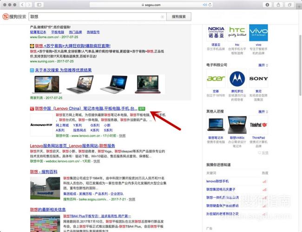This screenshot has height=232, width=302.
Task: Click the K系列 sublink
Action: pos(95,130)
